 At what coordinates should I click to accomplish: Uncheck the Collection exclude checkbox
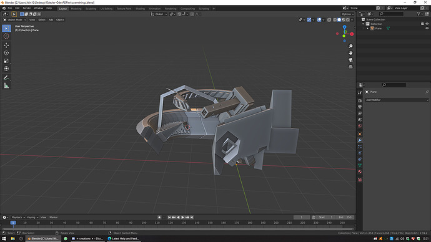tap(422, 24)
